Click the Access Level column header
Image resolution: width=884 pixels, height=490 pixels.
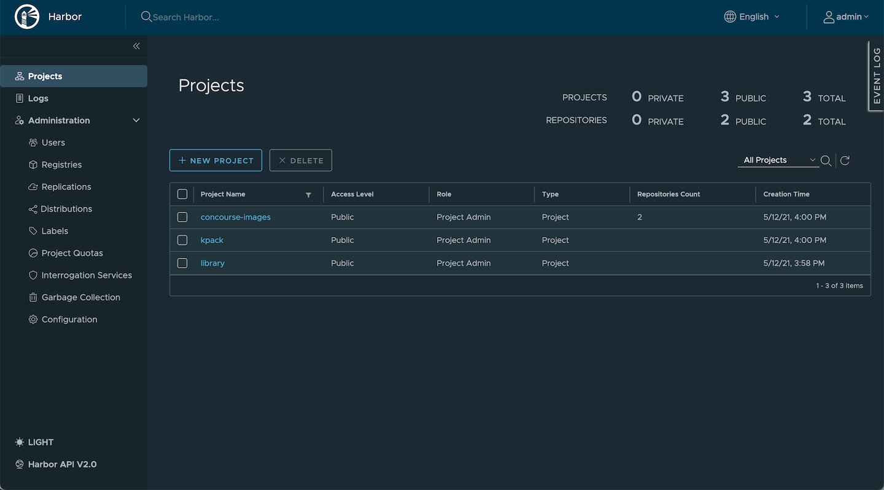coord(352,194)
